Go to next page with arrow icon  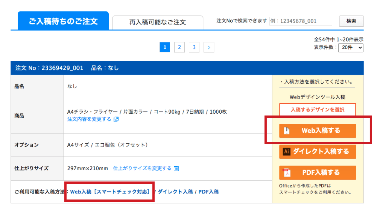pyautogui.click(x=209, y=47)
